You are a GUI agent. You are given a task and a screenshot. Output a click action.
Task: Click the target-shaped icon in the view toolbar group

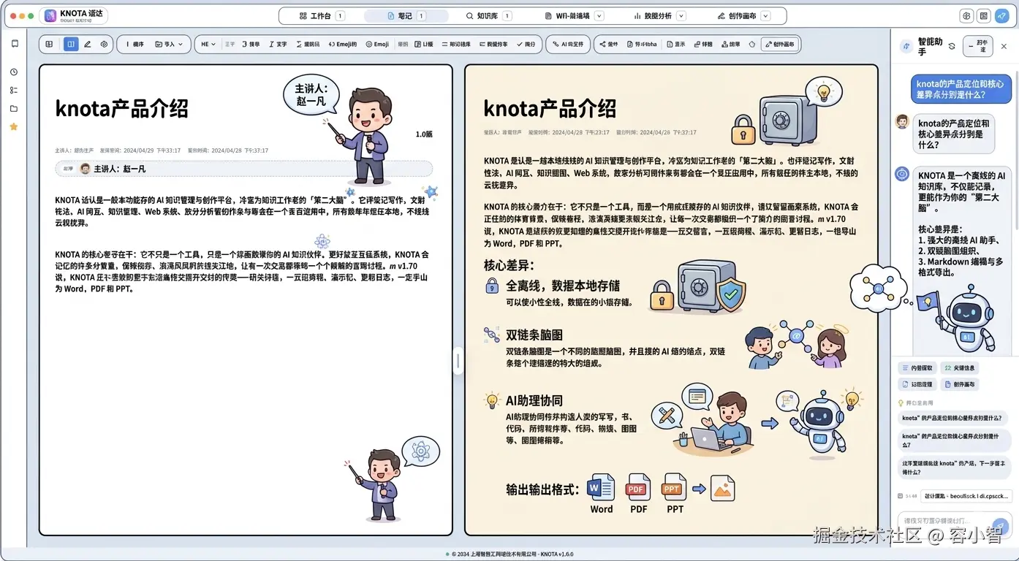click(x=105, y=44)
